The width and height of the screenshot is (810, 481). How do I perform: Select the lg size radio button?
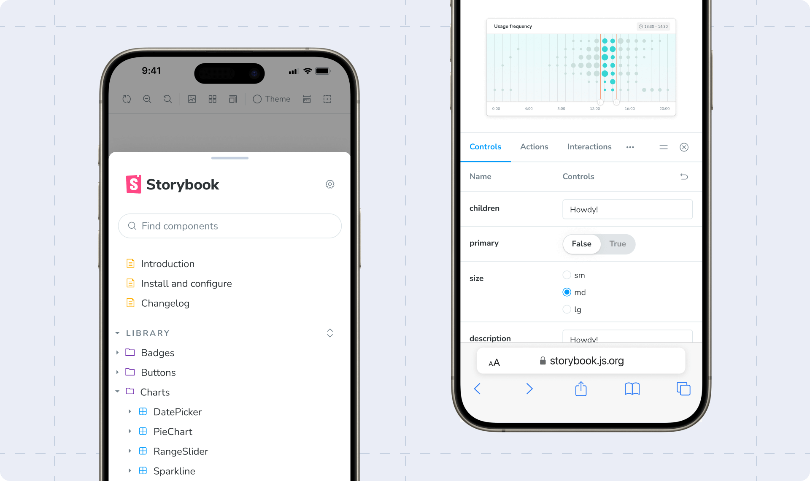pyautogui.click(x=567, y=309)
